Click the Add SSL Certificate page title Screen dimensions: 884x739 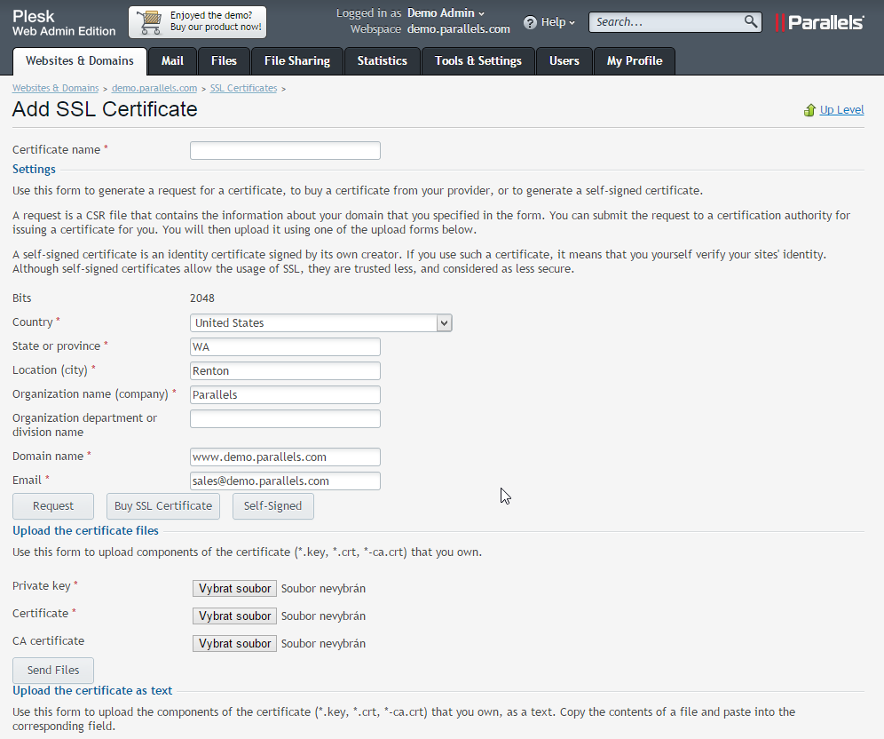[x=105, y=109]
